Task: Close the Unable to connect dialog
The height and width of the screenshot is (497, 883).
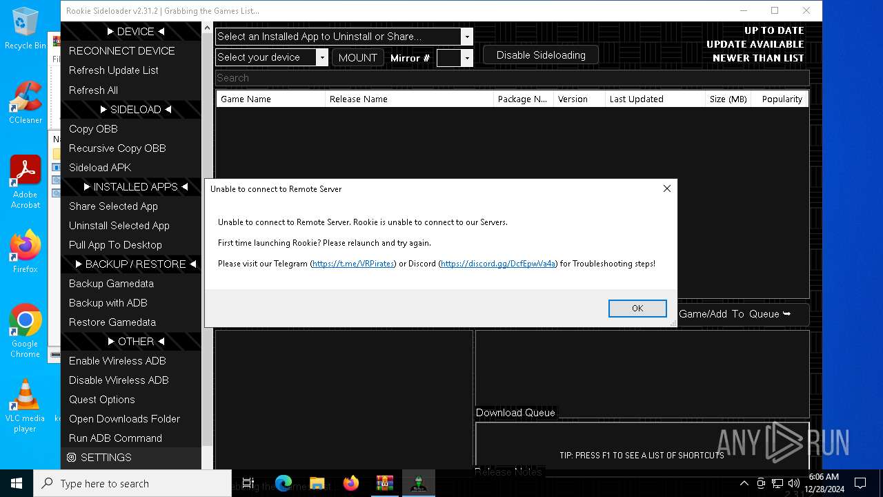Action: click(x=666, y=188)
